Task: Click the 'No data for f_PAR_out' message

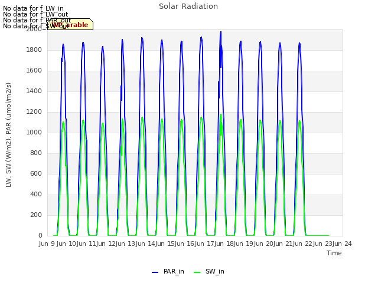Action: (x=37, y=20)
